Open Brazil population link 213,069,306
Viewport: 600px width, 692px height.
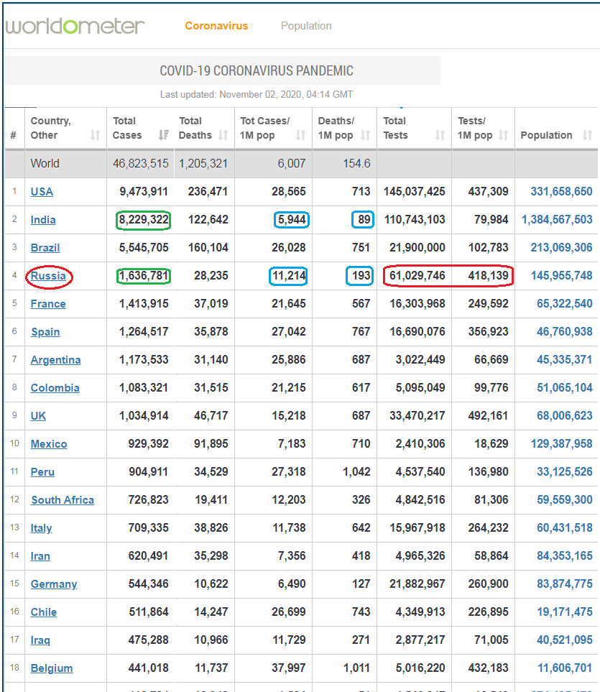[562, 248]
